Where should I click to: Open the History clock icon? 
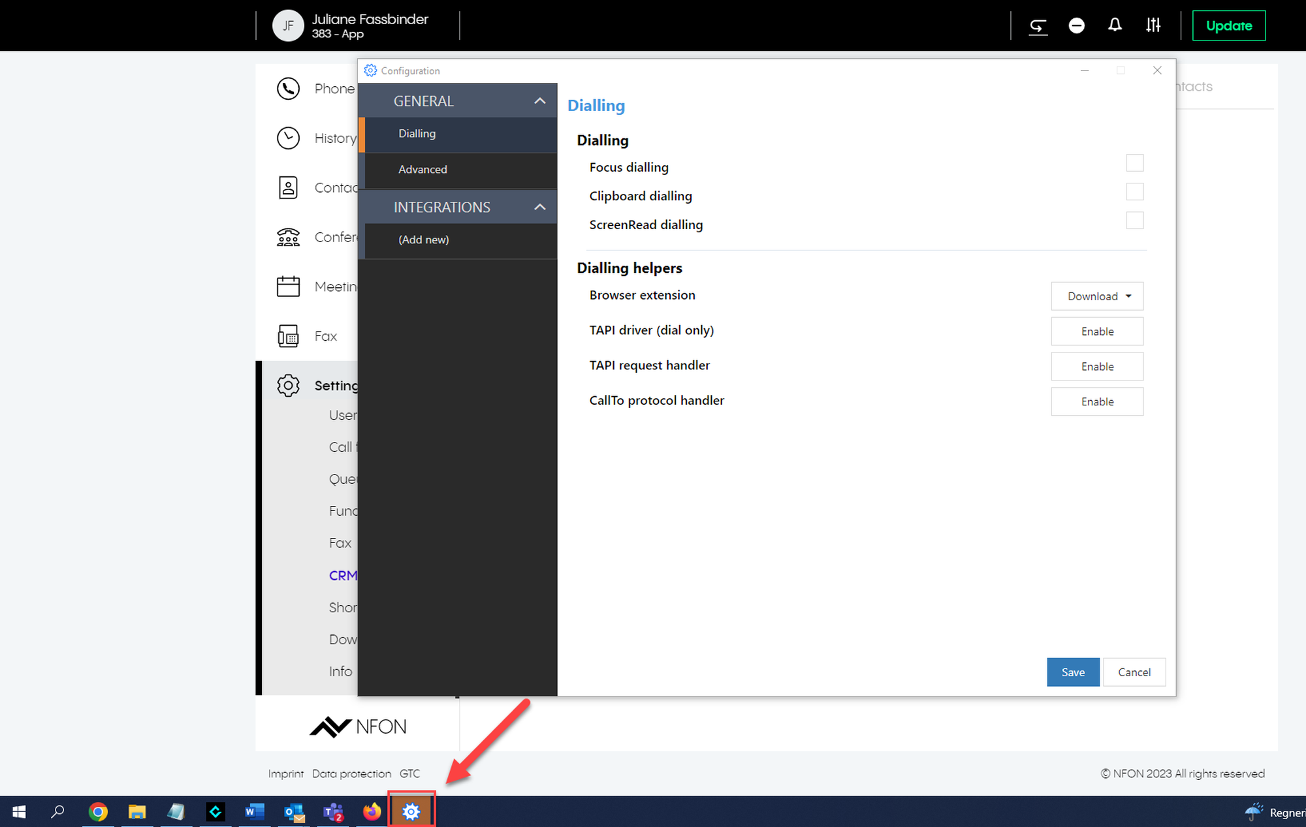288,138
